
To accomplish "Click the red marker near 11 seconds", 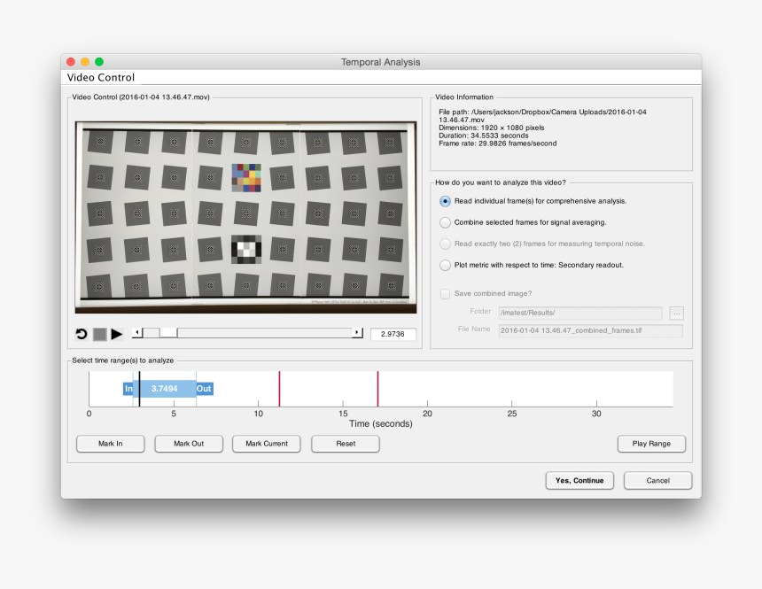I will point(279,389).
